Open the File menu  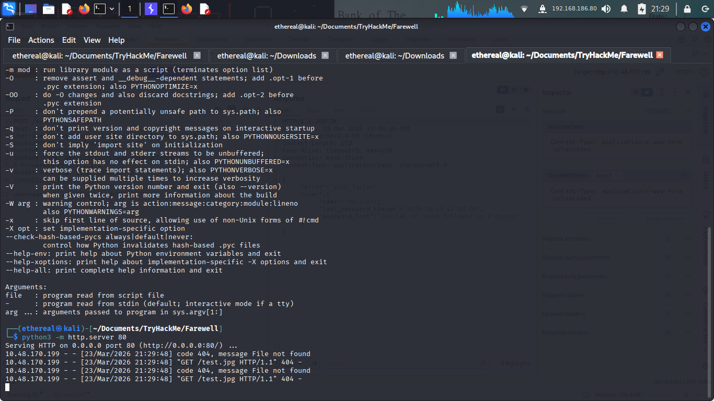click(x=14, y=40)
